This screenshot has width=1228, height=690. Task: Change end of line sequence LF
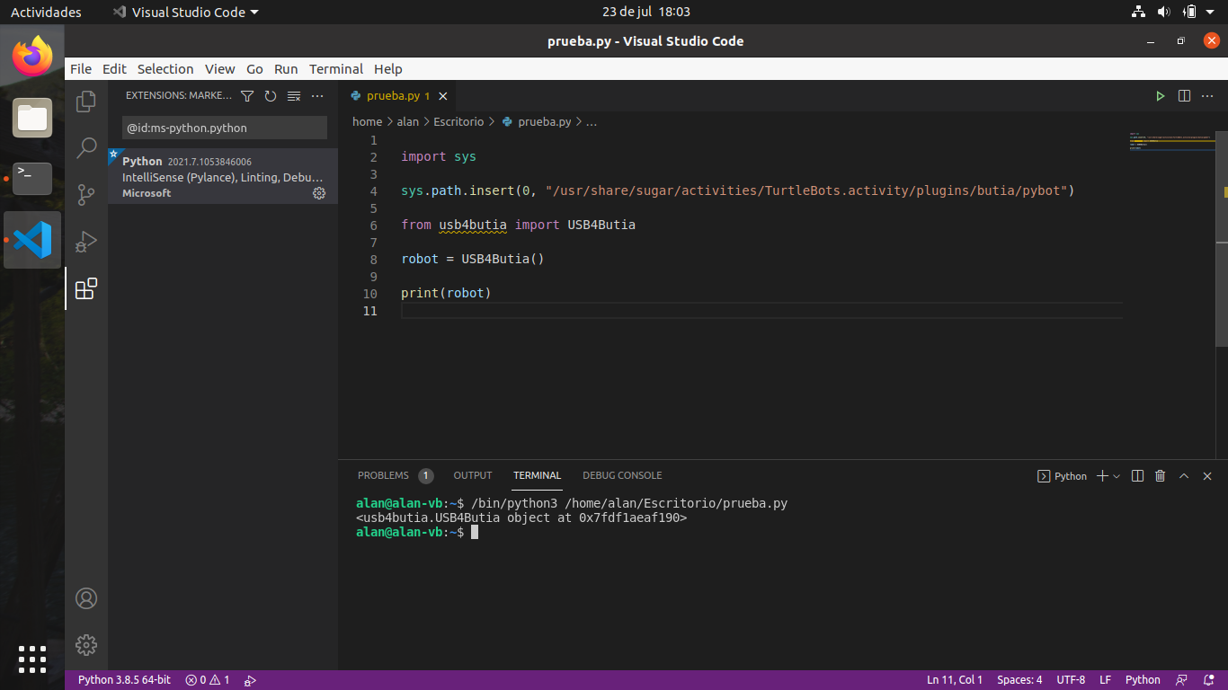pos(1105,680)
